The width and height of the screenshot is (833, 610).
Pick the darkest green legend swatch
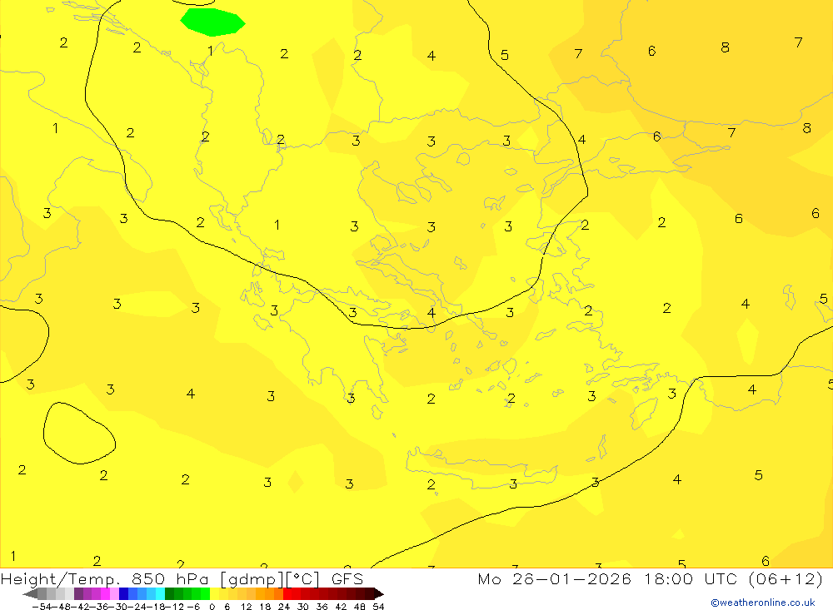click(x=169, y=593)
